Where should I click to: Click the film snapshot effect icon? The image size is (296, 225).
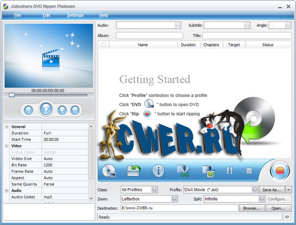pos(209,171)
